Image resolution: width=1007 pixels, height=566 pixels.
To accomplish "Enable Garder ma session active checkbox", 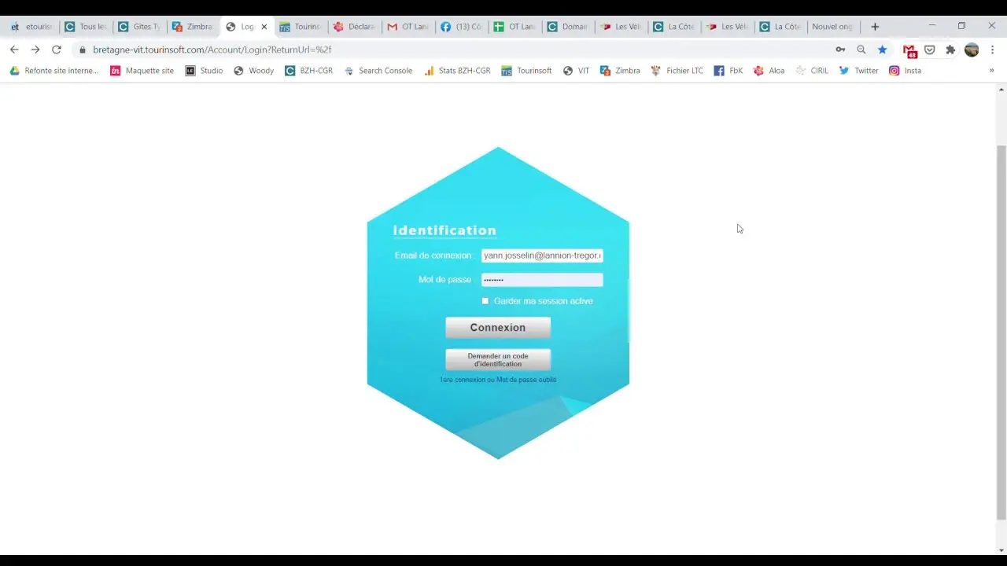I will (x=485, y=301).
